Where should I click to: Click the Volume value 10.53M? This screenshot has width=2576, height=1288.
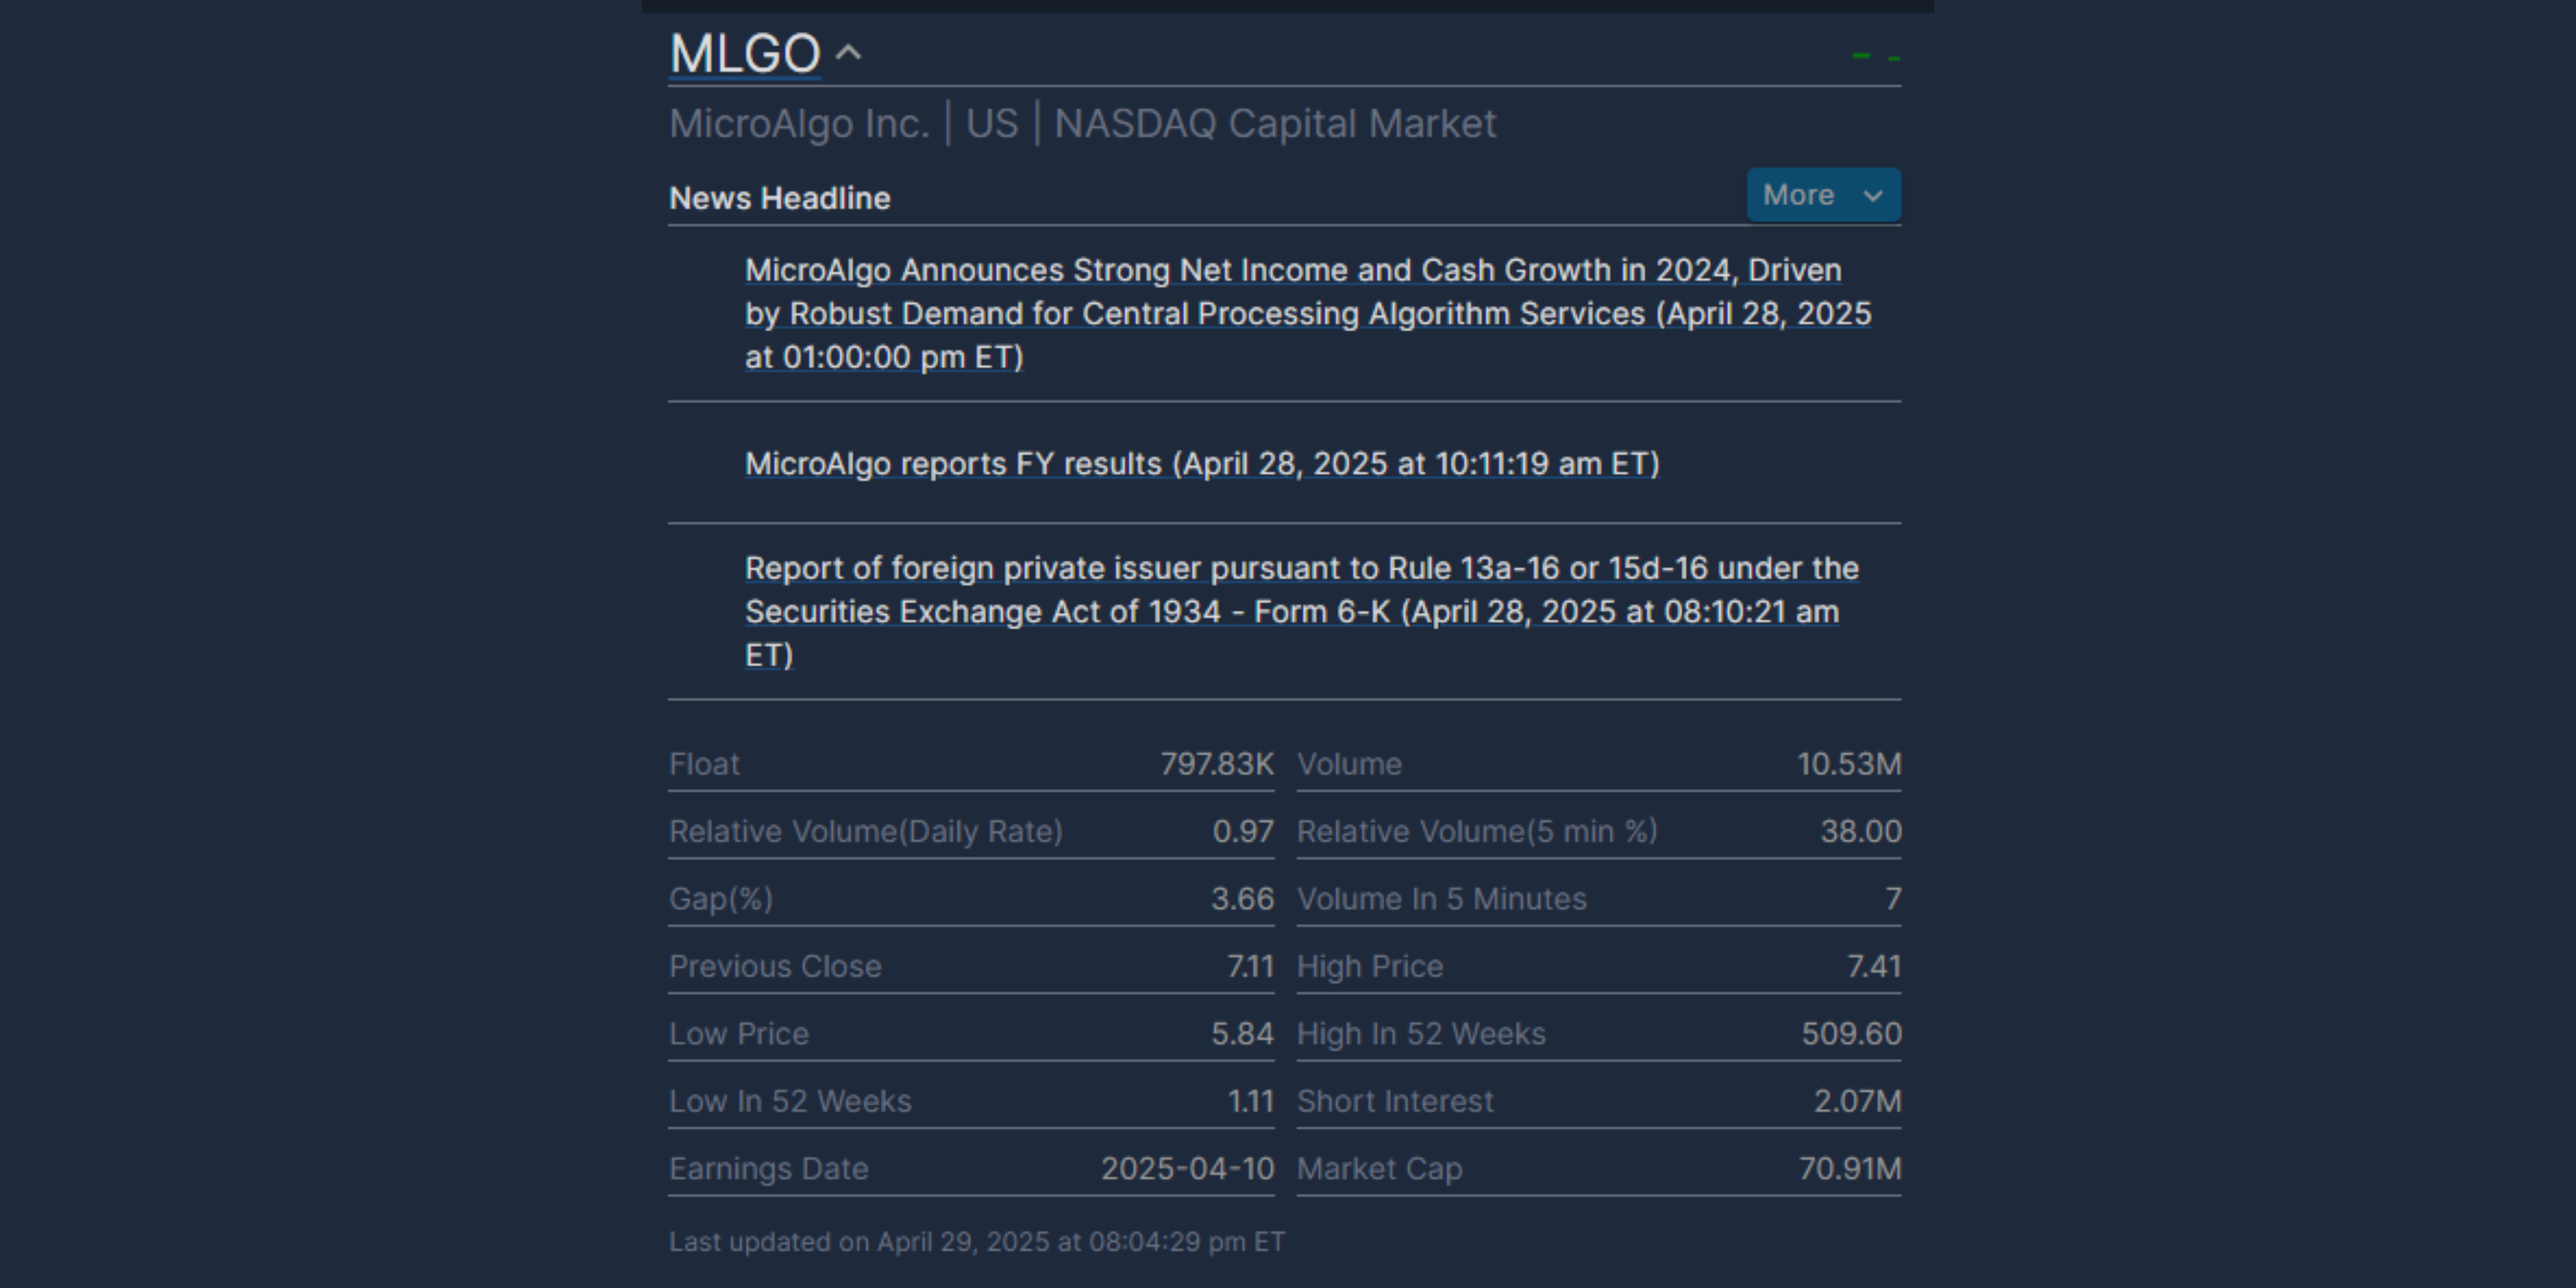pyautogui.click(x=1849, y=764)
